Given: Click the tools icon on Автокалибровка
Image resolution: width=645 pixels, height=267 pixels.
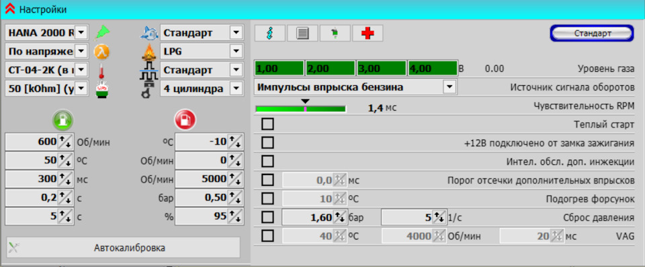Looking at the screenshot, I should point(14,248).
